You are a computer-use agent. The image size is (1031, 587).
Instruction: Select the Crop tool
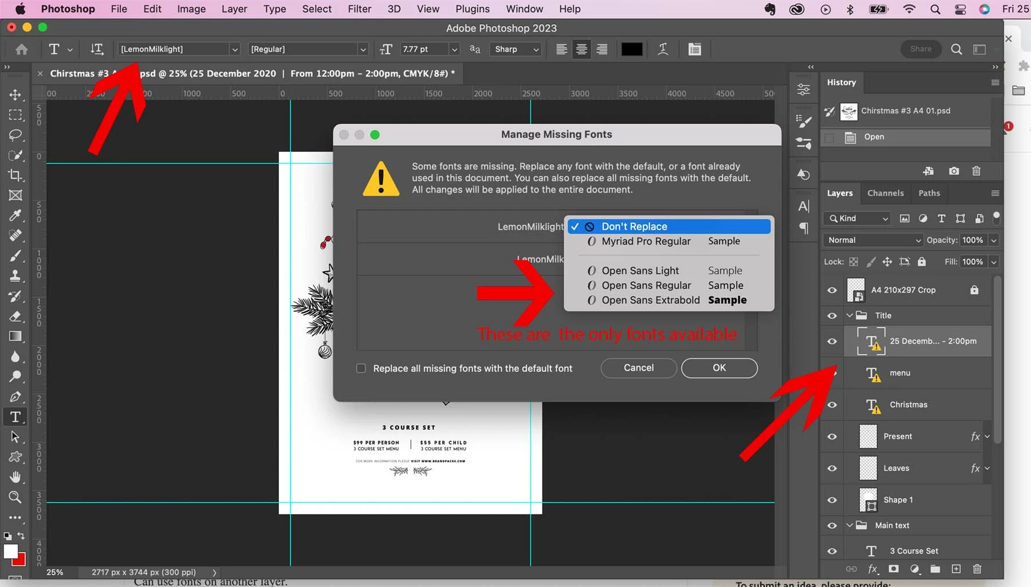15,175
